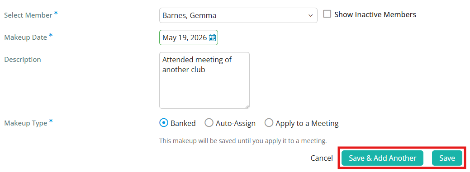The image size is (470, 172).
Task: Click Save & Add Another button
Action: pyautogui.click(x=383, y=158)
